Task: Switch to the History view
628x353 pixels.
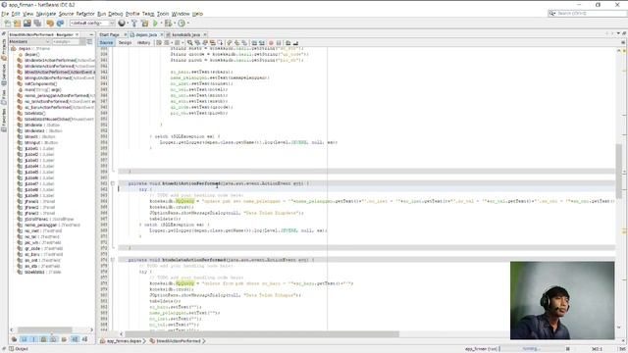Action: coord(143,42)
